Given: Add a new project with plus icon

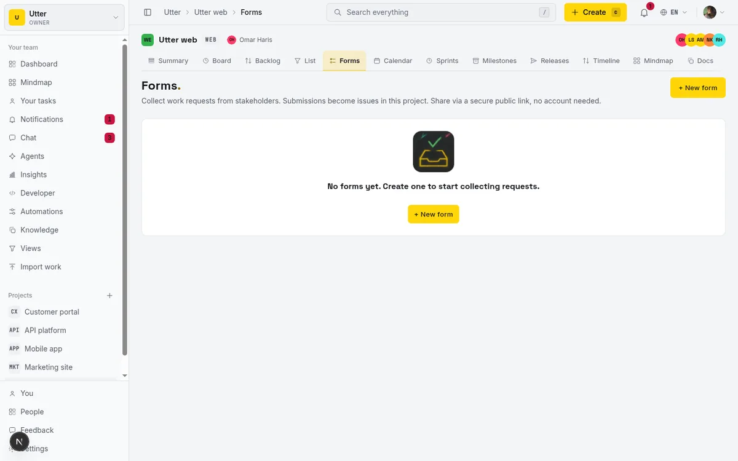Looking at the screenshot, I should point(109,296).
